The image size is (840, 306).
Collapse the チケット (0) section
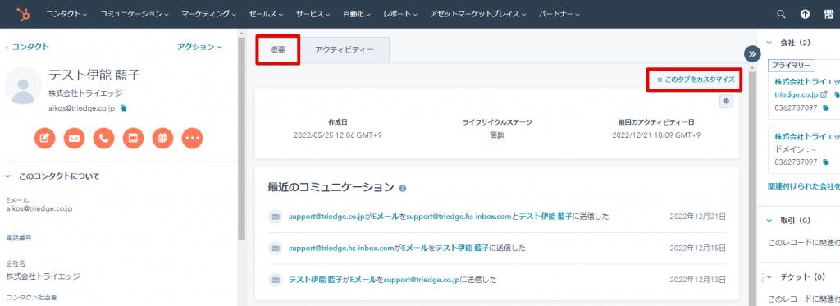click(769, 276)
